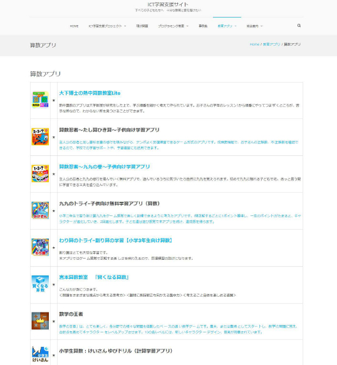Image resolution: width=337 pixels, height=365 pixels.
Task: Click the ICT学習支援サイト site title
Action: (168, 4)
